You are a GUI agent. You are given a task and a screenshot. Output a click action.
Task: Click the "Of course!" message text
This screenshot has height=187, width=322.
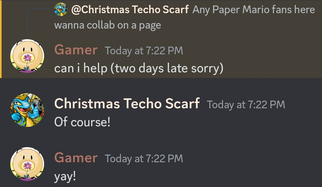tap(82, 122)
